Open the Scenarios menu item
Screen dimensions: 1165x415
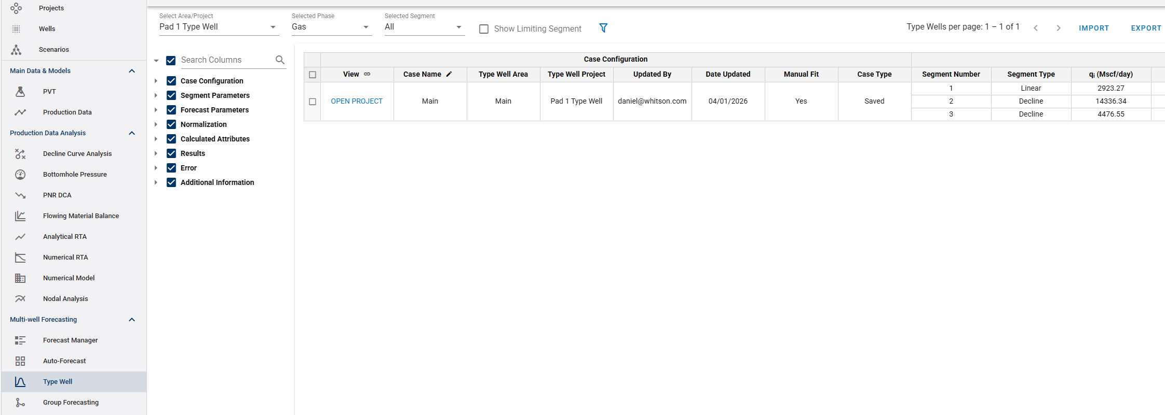[53, 50]
